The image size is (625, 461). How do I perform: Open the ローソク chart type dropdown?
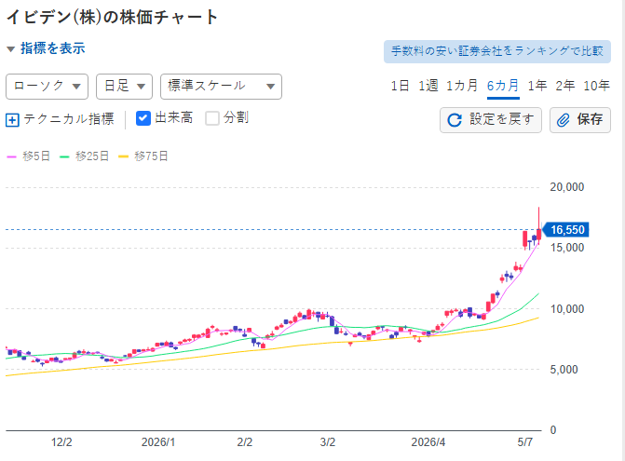pyautogui.click(x=47, y=87)
